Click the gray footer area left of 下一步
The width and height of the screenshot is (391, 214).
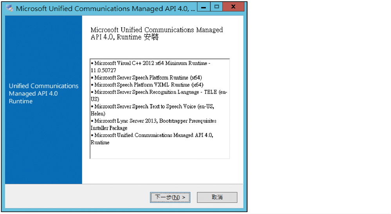point(77,197)
